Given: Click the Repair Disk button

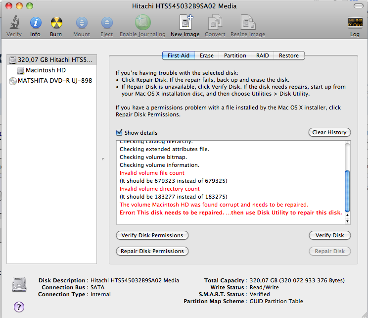Looking at the screenshot, I should point(330,251).
